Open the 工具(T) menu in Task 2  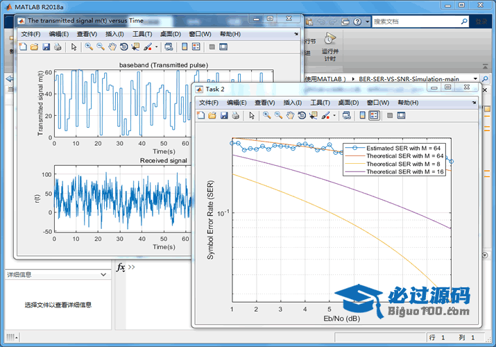pyautogui.click(x=320, y=103)
